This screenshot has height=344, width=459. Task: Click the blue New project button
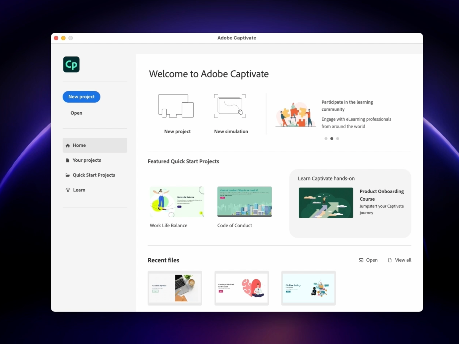[x=81, y=97]
